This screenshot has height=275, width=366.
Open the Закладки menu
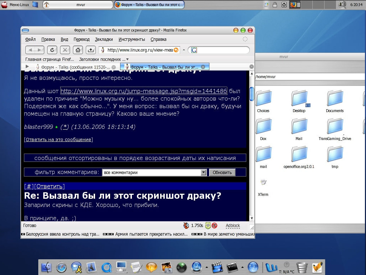click(x=104, y=39)
